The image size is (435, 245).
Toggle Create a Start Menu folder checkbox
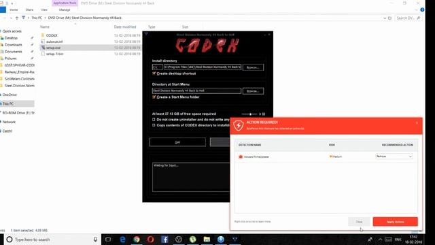pyautogui.click(x=154, y=97)
